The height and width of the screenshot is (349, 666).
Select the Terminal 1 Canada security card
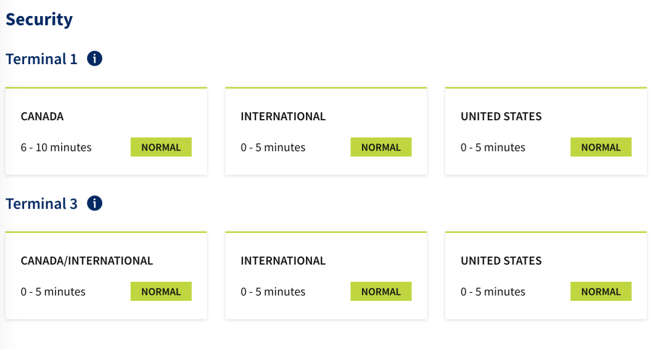point(106,131)
